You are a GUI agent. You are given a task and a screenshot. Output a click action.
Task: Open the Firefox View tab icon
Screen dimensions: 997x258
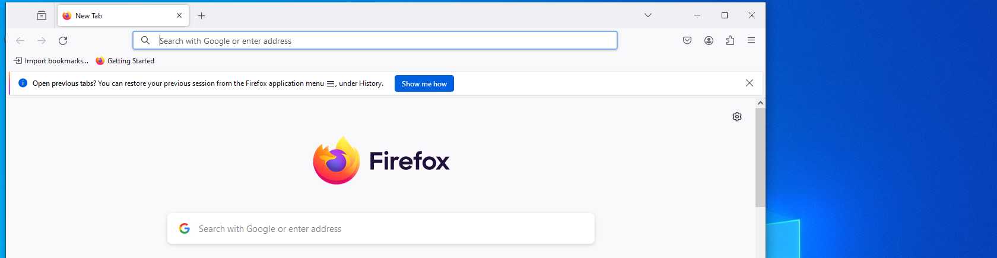[42, 16]
